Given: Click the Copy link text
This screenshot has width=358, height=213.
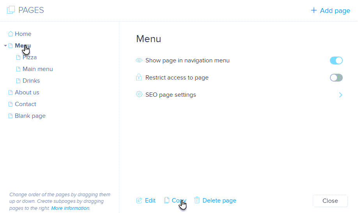Looking at the screenshot, I should 179,201.
